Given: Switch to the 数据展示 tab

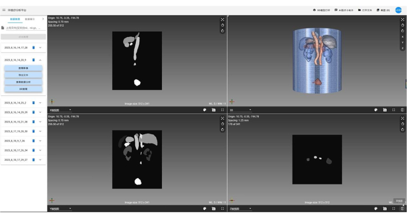Looking at the screenshot, I should (30, 19).
